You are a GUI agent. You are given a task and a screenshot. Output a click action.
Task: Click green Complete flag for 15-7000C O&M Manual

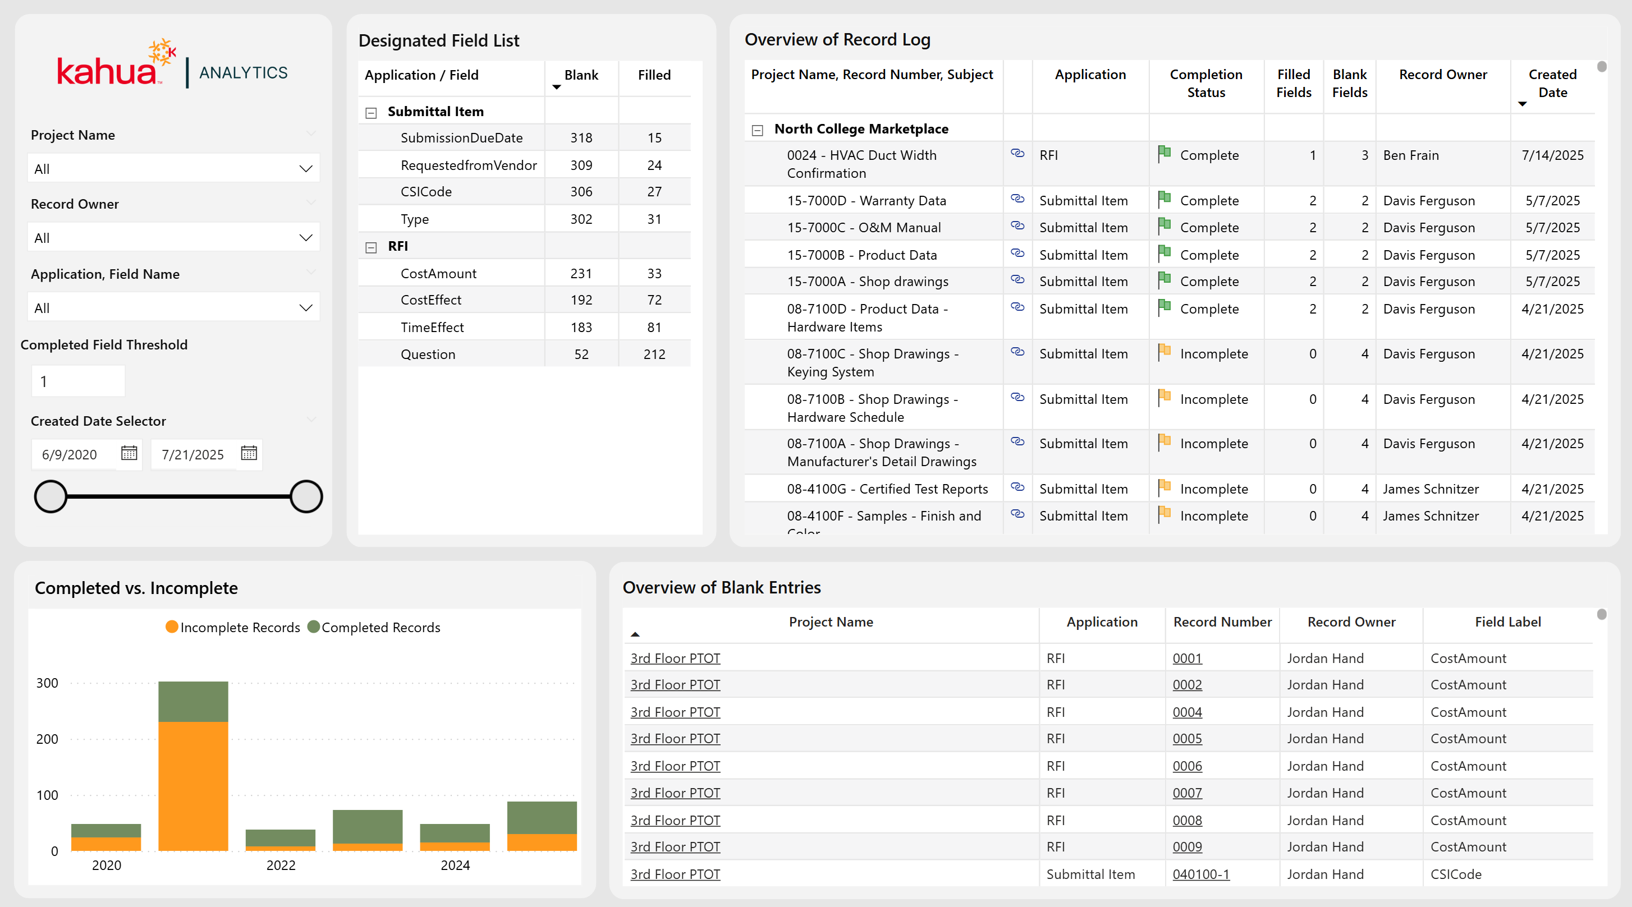pyautogui.click(x=1164, y=225)
